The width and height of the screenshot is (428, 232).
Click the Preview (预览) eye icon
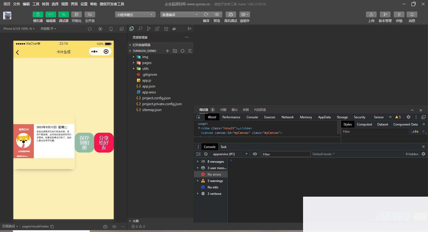coord(217,14)
